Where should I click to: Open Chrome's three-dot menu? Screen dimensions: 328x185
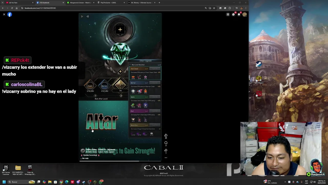coord(246,8)
